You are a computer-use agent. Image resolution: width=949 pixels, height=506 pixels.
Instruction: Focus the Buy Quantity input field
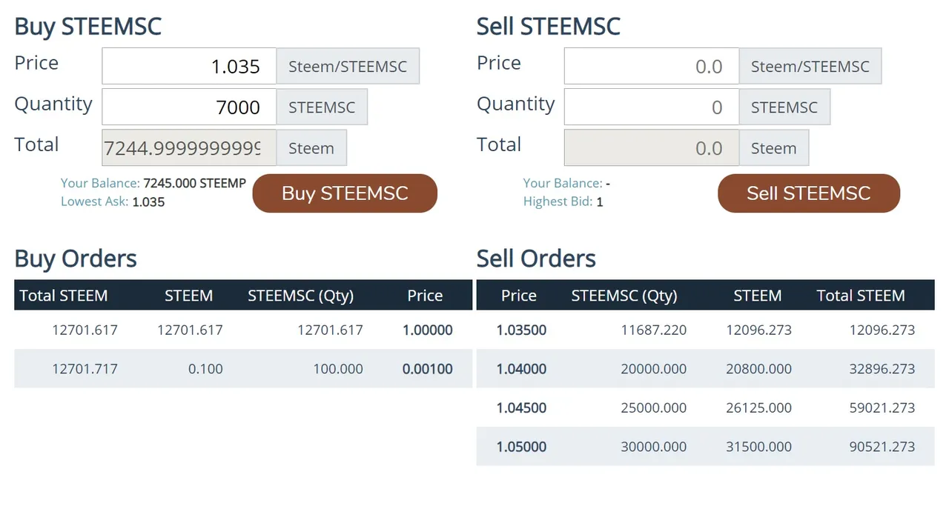[189, 107]
